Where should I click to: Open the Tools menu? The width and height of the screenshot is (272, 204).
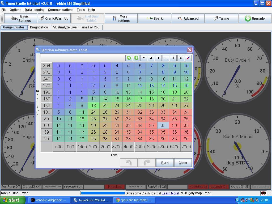click(81, 10)
